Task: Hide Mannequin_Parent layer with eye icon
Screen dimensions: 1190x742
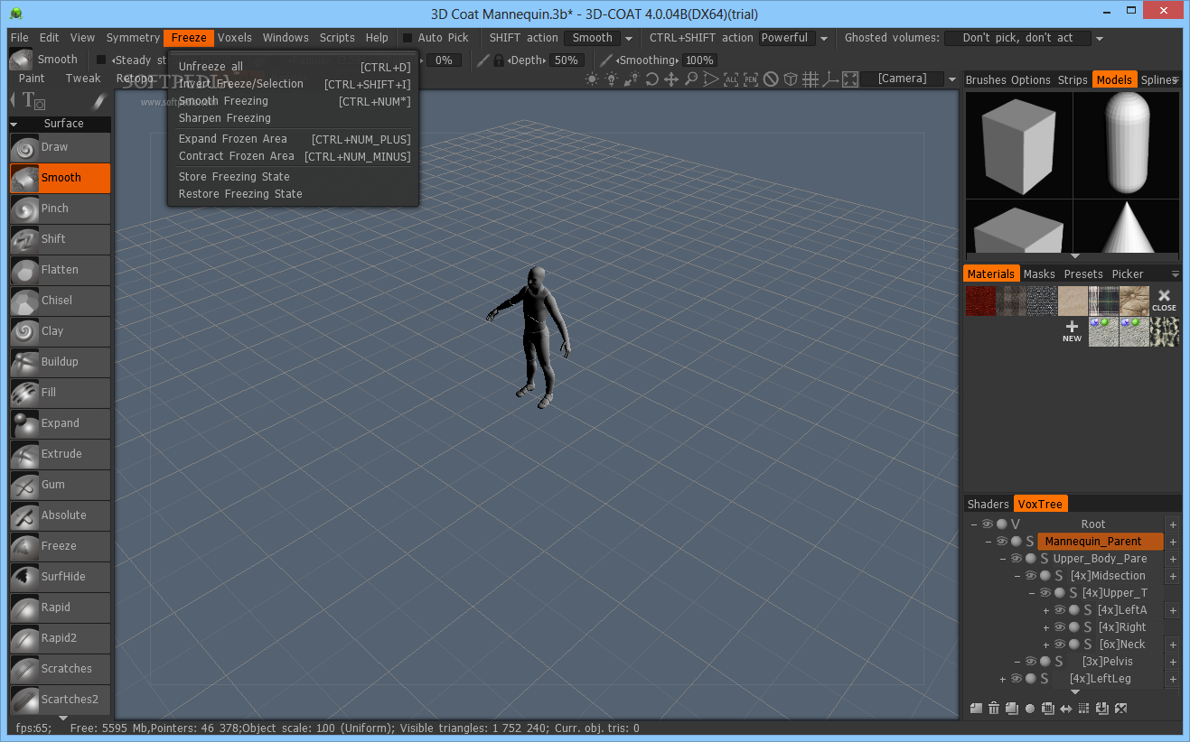Action: (1002, 542)
